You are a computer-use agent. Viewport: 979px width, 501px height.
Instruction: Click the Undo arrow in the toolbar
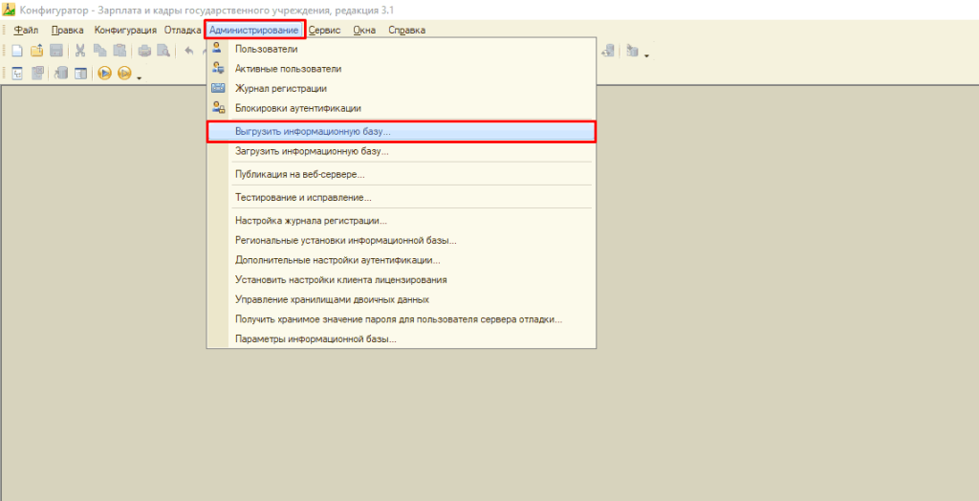point(188,52)
